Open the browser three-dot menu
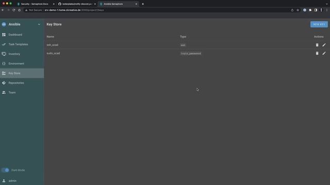 pos(327,10)
